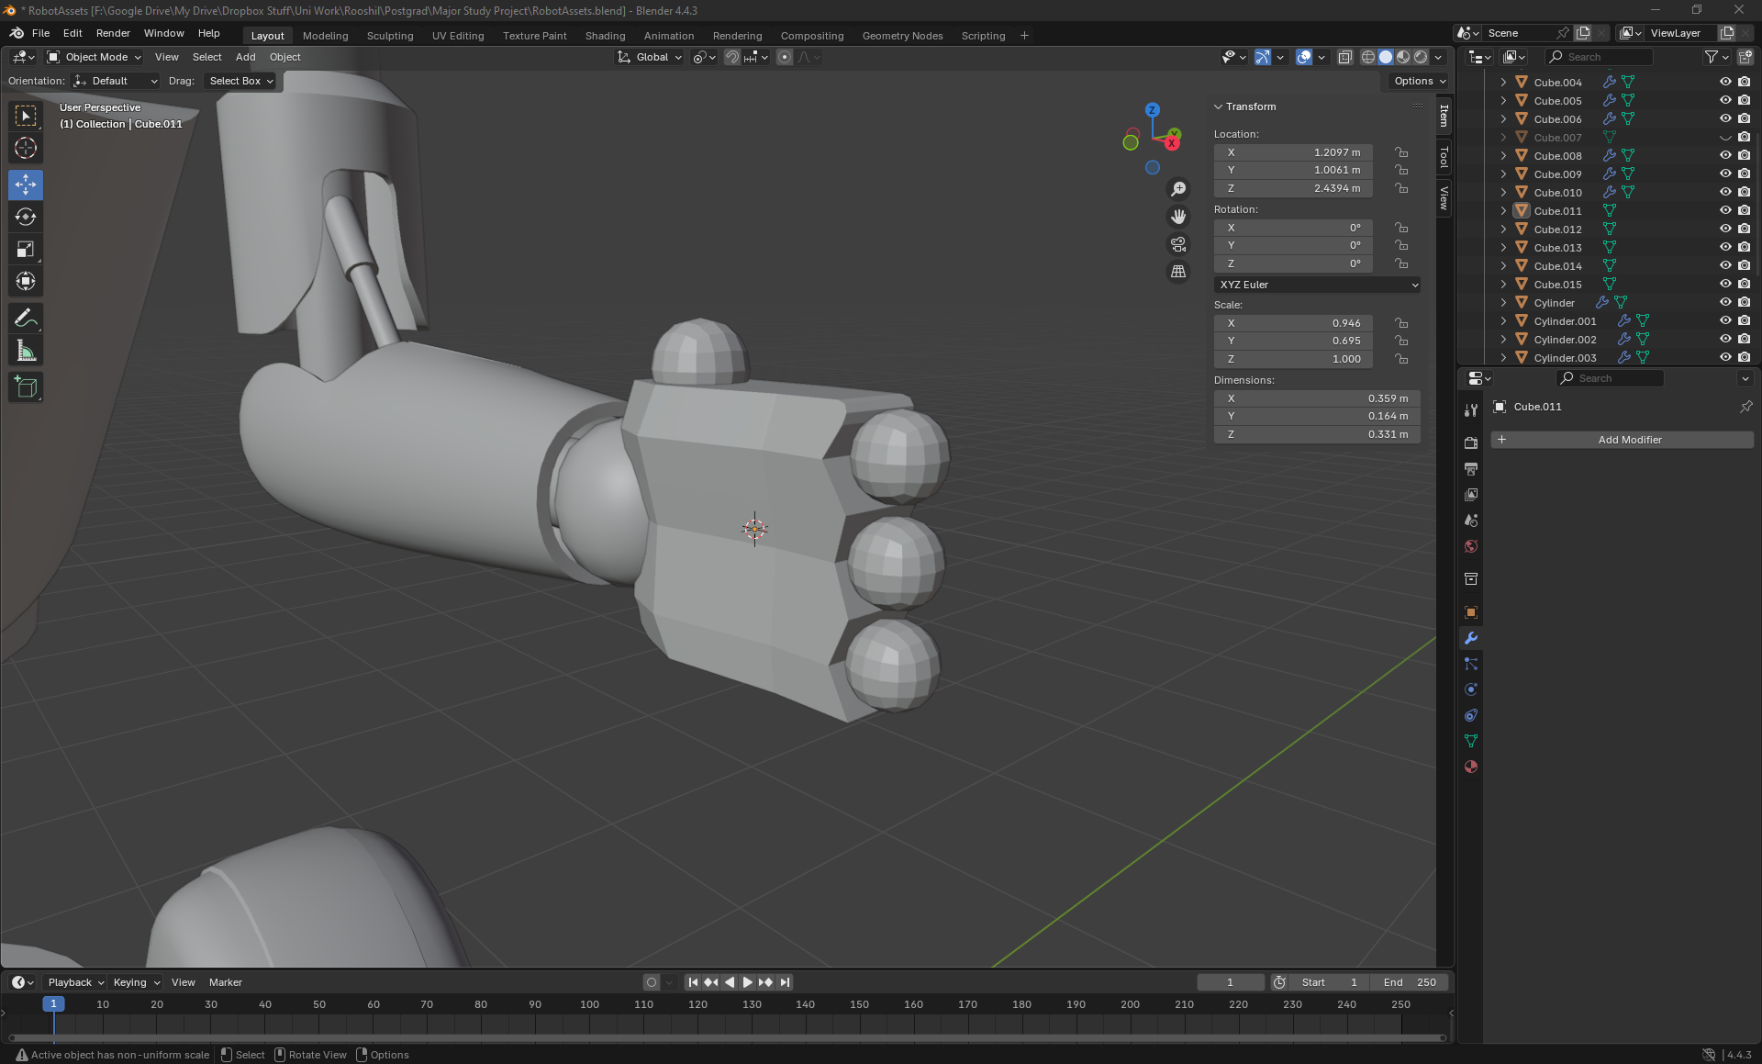The width and height of the screenshot is (1762, 1064).
Task: Activate the Measure tool
Action: pyautogui.click(x=26, y=351)
